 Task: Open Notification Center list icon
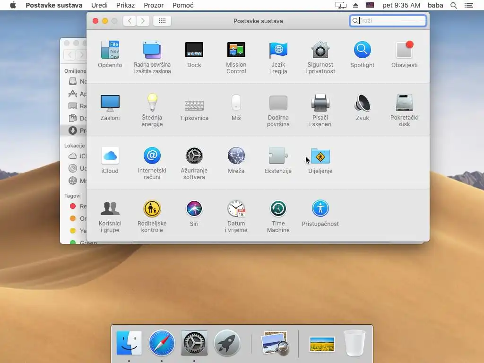point(468,5)
